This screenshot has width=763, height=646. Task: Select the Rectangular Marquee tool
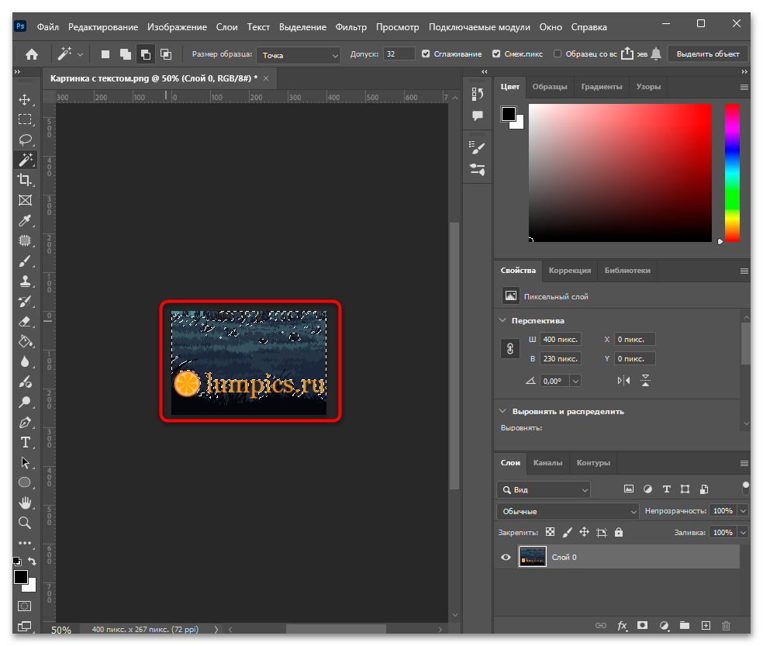[x=25, y=119]
